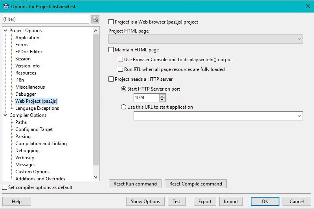Viewport: 314px width, 209px height.
Task: Enable Project is a Web Browser (pas2js) project
Action: point(111,22)
